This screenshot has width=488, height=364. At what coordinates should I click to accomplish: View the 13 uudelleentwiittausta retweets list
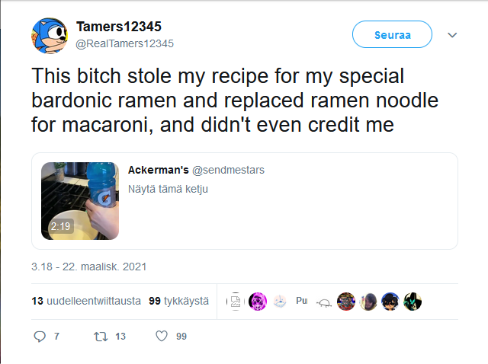(x=86, y=302)
